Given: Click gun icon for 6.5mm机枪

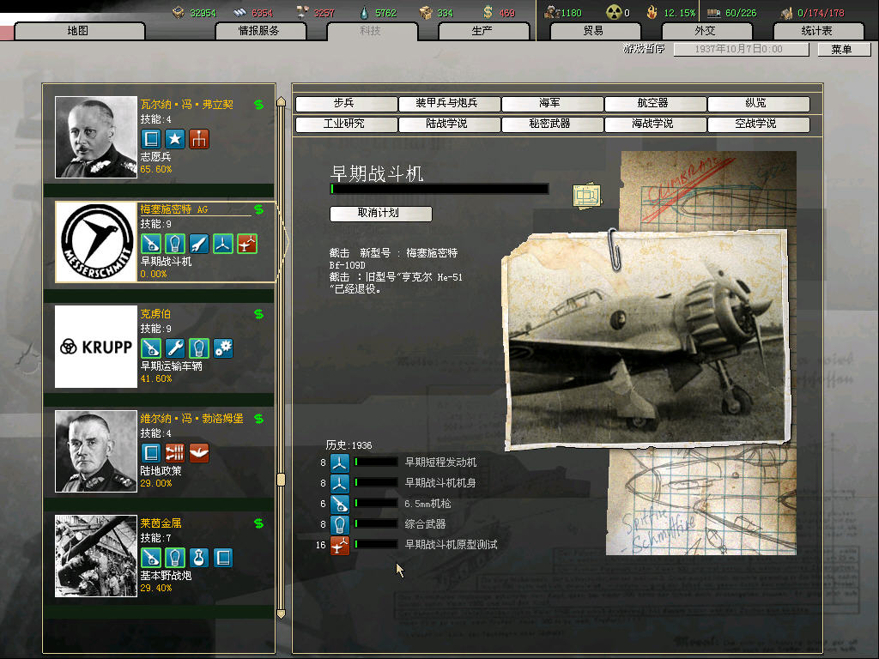Looking at the screenshot, I should click(340, 505).
